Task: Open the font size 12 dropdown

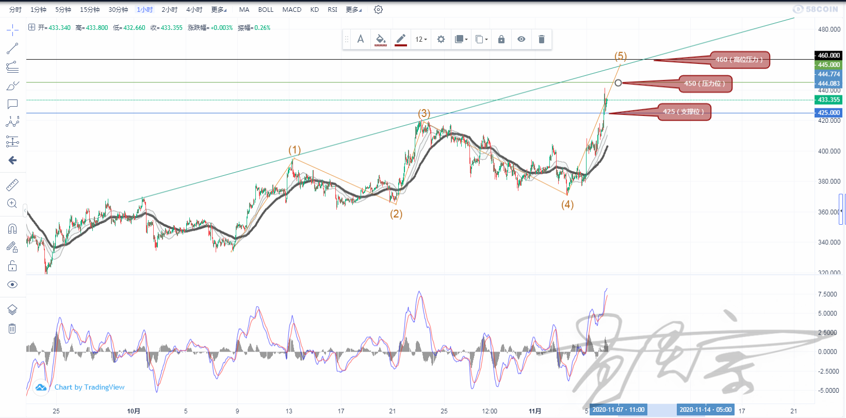Action: pyautogui.click(x=421, y=39)
